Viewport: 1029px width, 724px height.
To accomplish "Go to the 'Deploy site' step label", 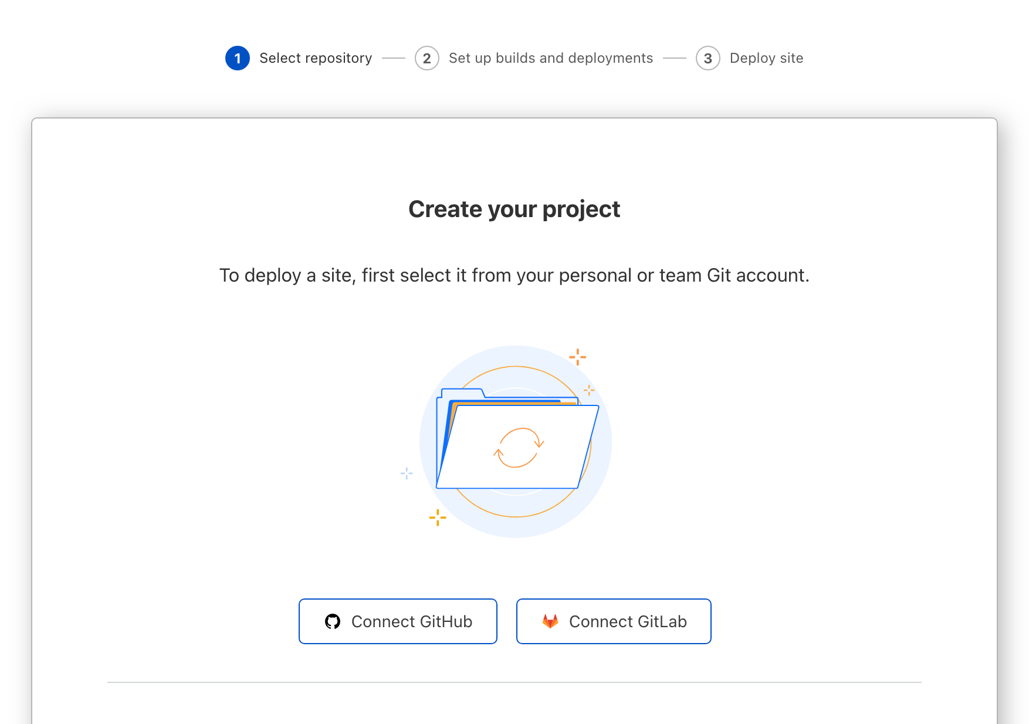I will [x=766, y=58].
